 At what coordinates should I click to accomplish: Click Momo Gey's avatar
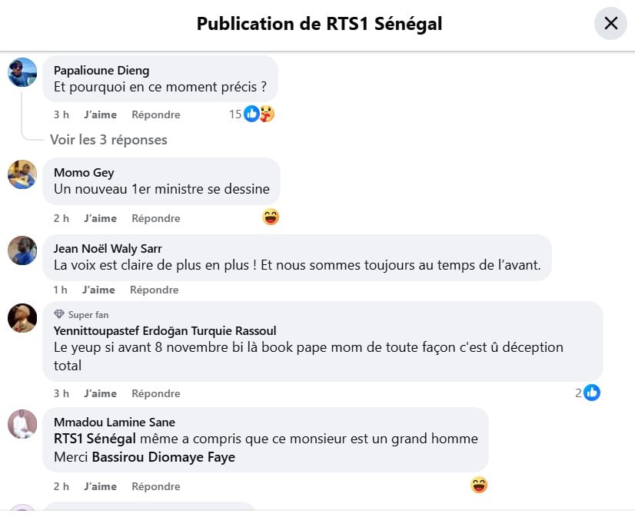click(22, 174)
